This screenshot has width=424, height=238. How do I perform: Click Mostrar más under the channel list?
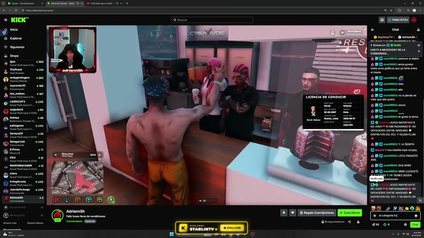point(10,223)
